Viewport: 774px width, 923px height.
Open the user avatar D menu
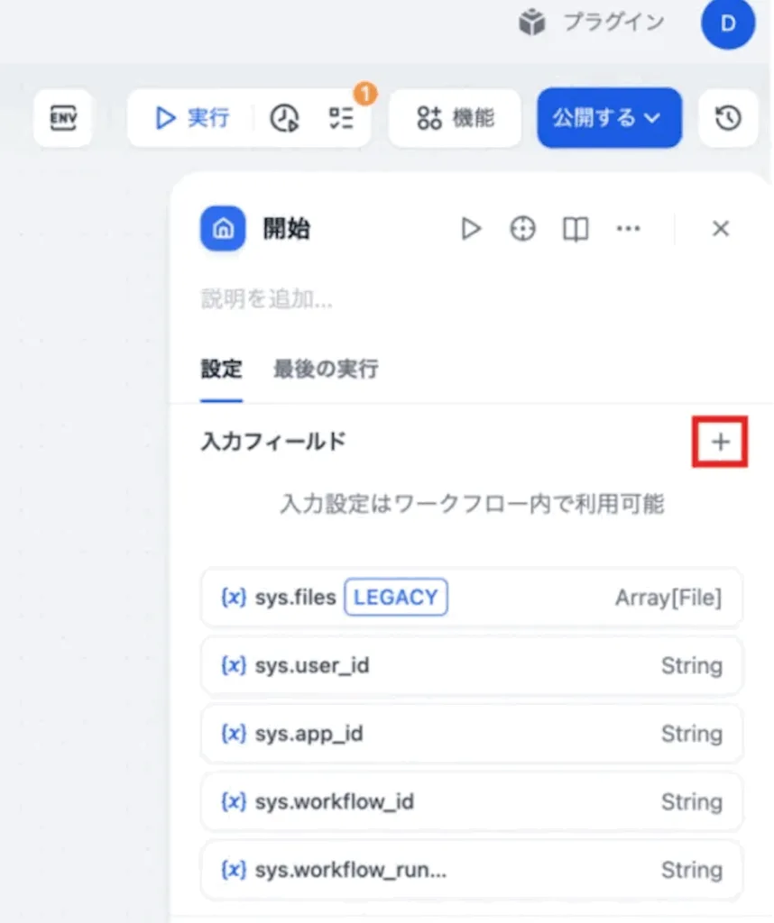pyautogui.click(x=728, y=23)
